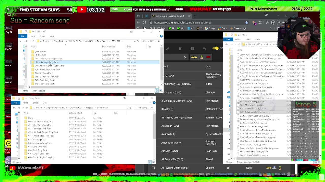Select 040 - Classic Singles Song Pack folder

click(41, 157)
